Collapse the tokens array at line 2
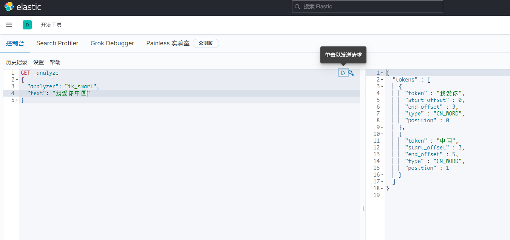Screen dimensions: 510x240 point(382,80)
